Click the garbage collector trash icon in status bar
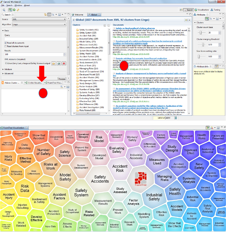 point(176,118)
